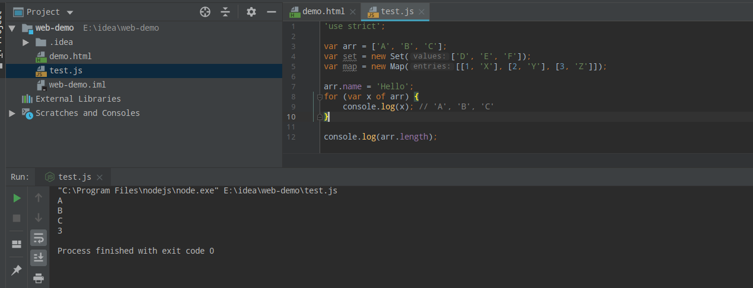Collapse the for loop fold marker on line 8
Screen dimensions: 753x288
coord(319,96)
